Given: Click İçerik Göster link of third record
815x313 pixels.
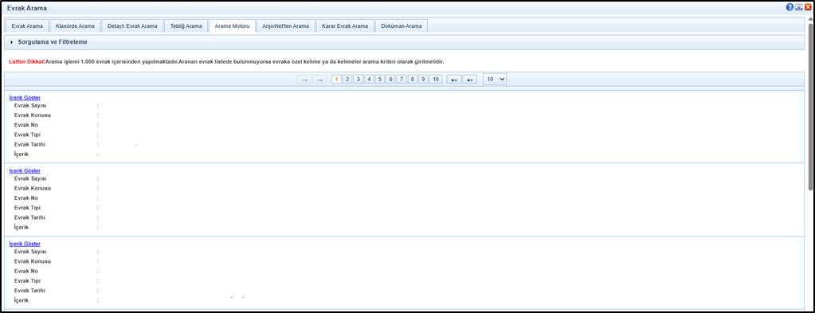Looking at the screenshot, I should (x=25, y=244).
